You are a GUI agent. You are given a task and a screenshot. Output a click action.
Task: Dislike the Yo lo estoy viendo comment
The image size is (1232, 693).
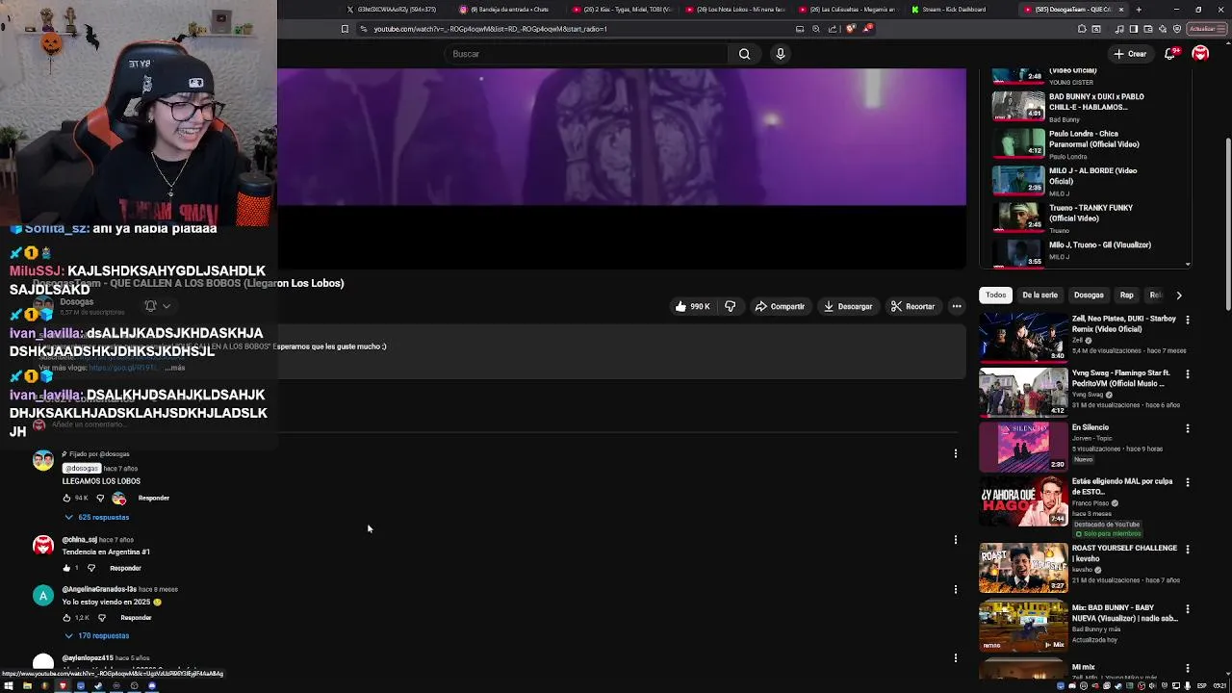coord(102,617)
